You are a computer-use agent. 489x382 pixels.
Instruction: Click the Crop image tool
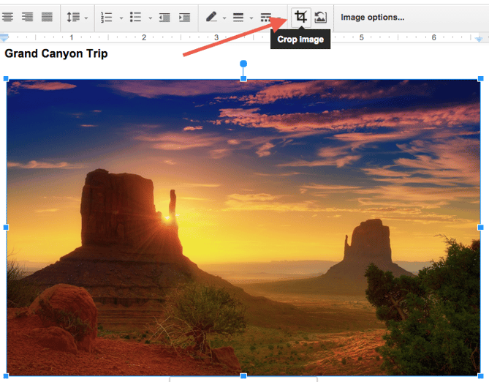pyautogui.click(x=300, y=17)
